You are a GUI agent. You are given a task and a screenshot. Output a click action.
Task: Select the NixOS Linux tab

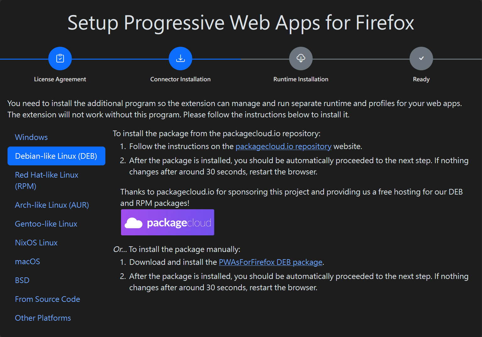[36, 243]
